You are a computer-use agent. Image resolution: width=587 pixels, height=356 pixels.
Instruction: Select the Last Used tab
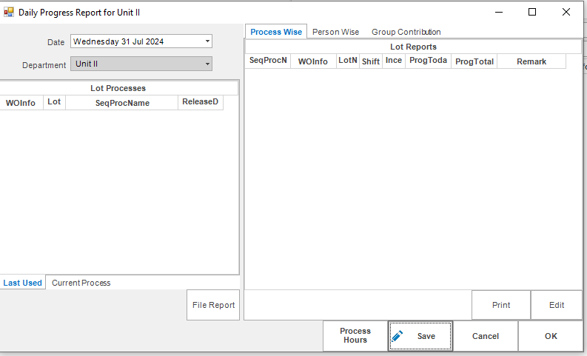[23, 283]
